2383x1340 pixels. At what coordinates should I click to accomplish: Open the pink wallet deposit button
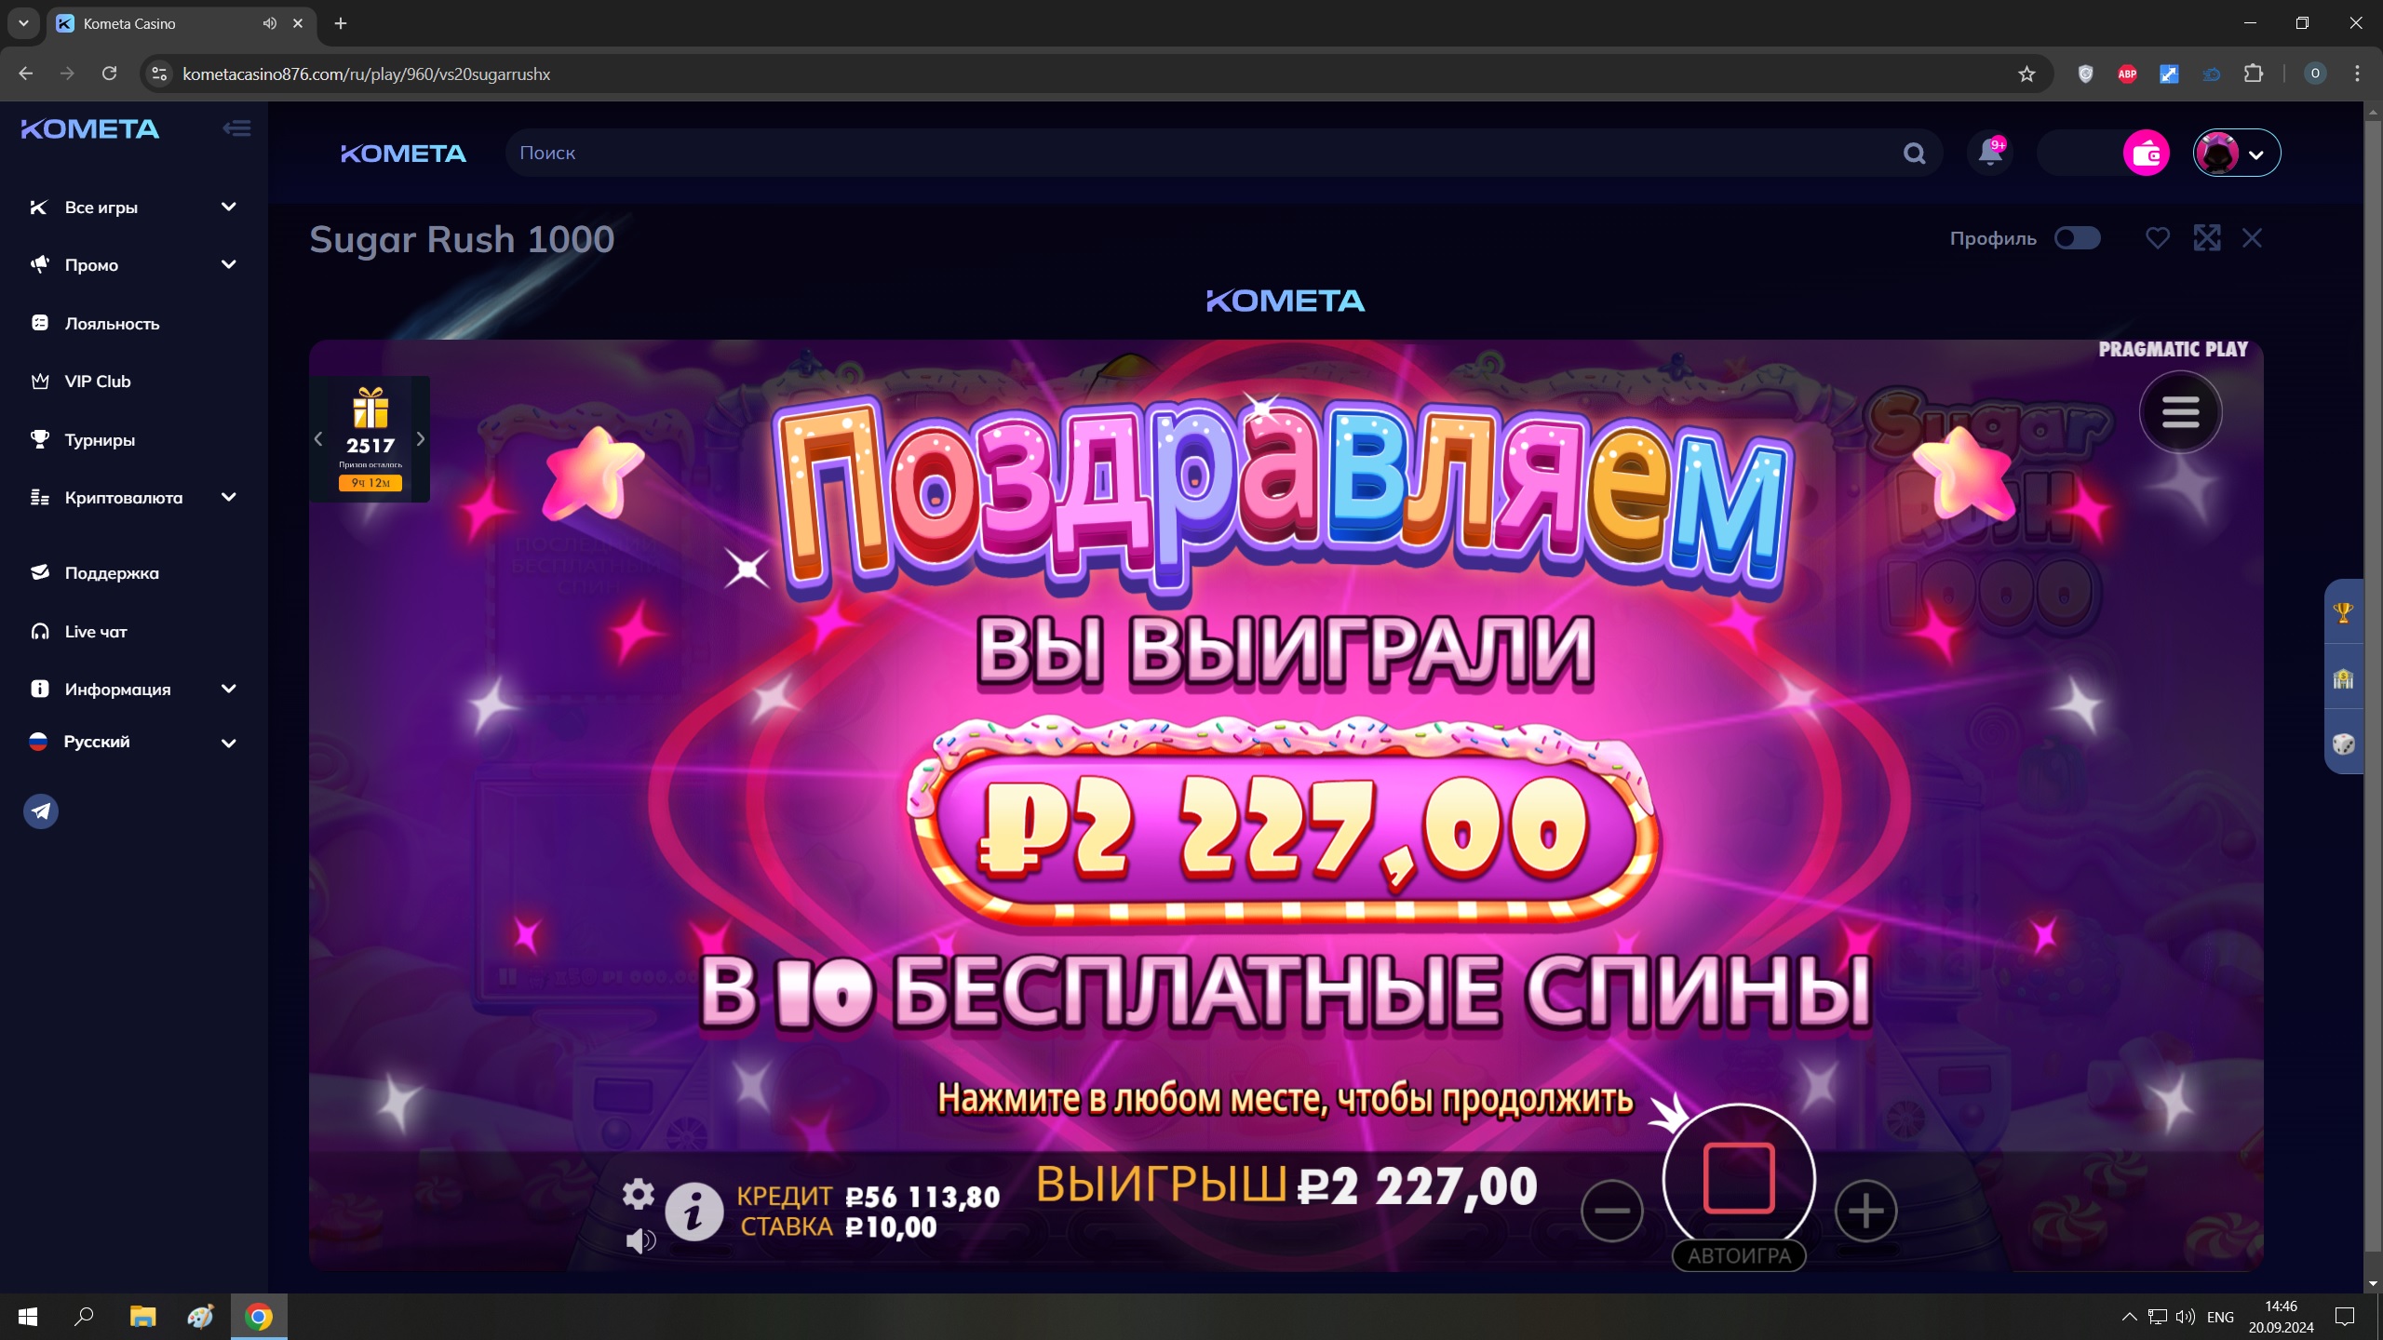[x=2146, y=153]
